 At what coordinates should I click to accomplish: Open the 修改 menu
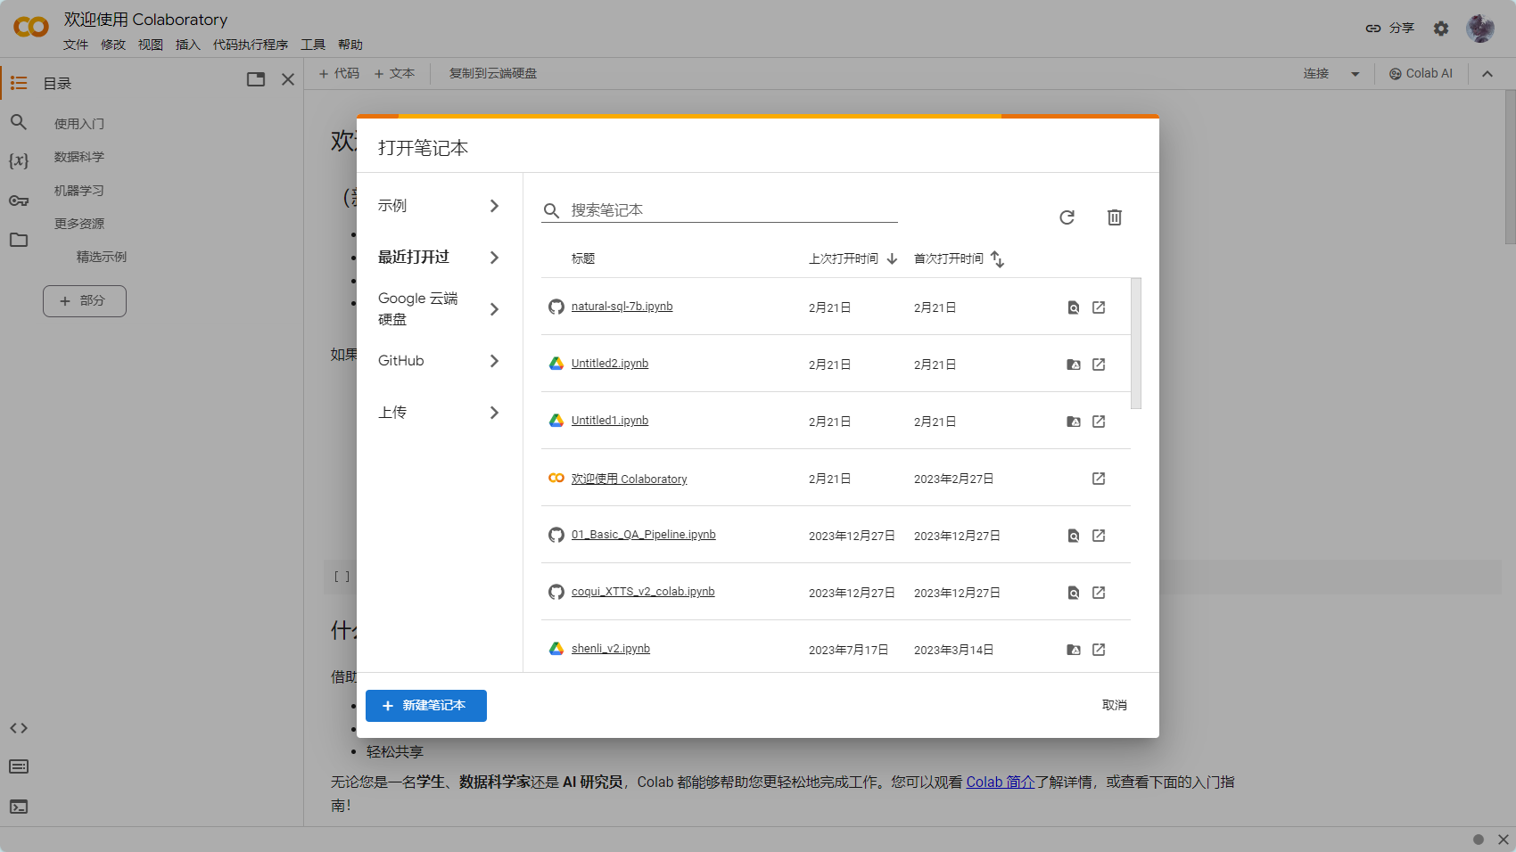pyautogui.click(x=113, y=45)
